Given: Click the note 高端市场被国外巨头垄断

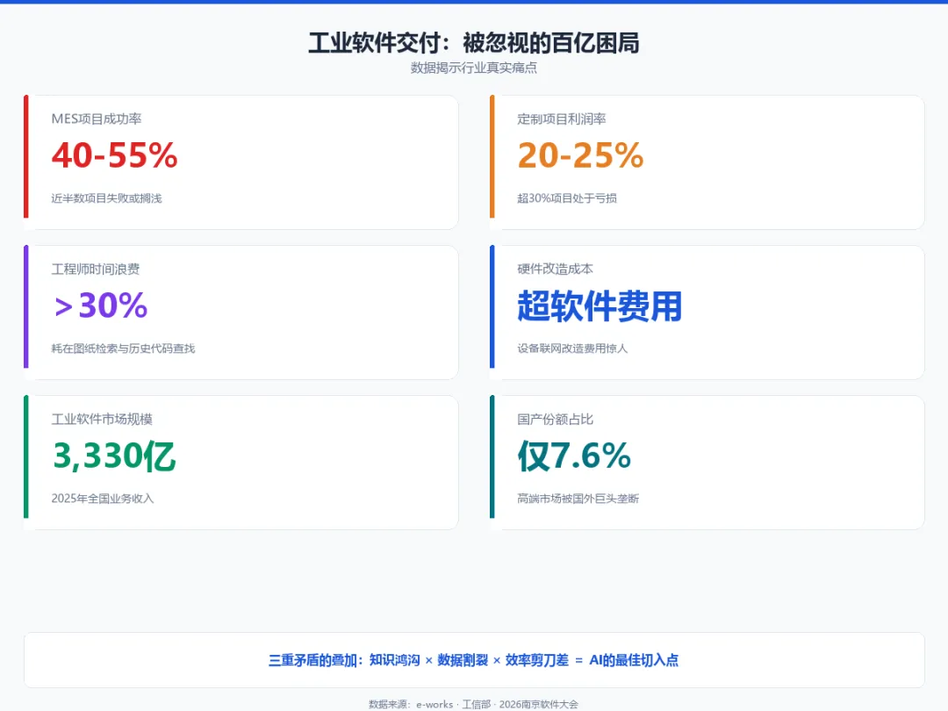Looking at the screenshot, I should (x=578, y=499).
